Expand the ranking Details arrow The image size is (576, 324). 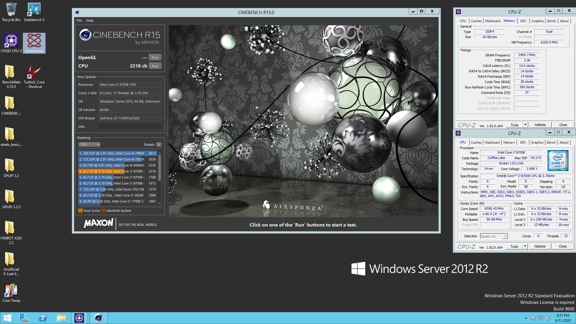click(159, 145)
